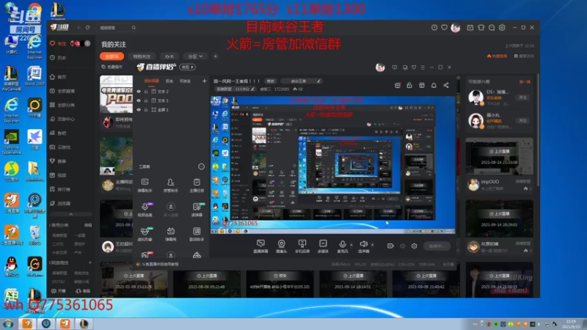Expand speaker options arrow
This screenshot has height=330, width=587.
(x=372, y=244)
